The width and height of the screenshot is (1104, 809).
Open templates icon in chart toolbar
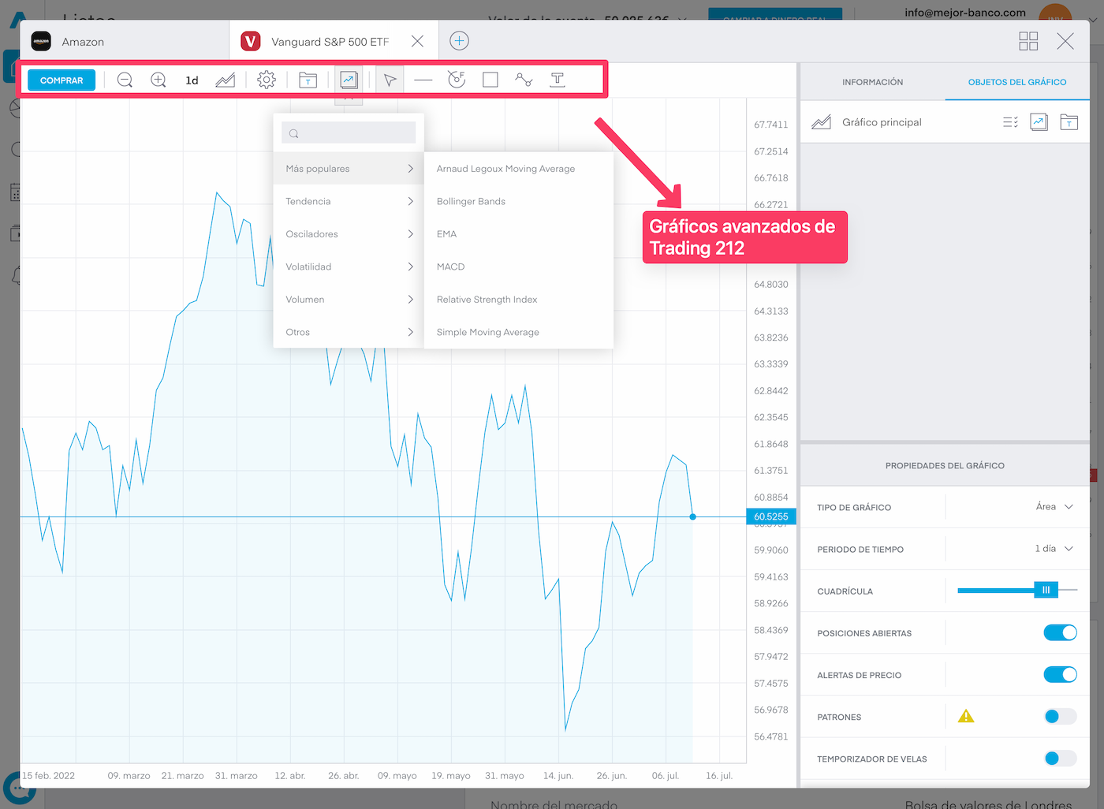(308, 80)
